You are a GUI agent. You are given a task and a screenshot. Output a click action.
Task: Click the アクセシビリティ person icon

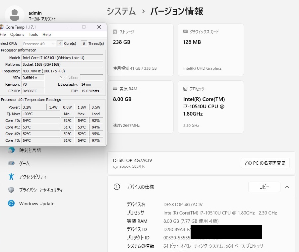(11, 177)
